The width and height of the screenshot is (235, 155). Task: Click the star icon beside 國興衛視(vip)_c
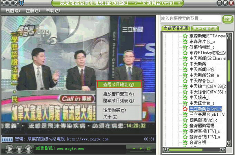click(185, 120)
